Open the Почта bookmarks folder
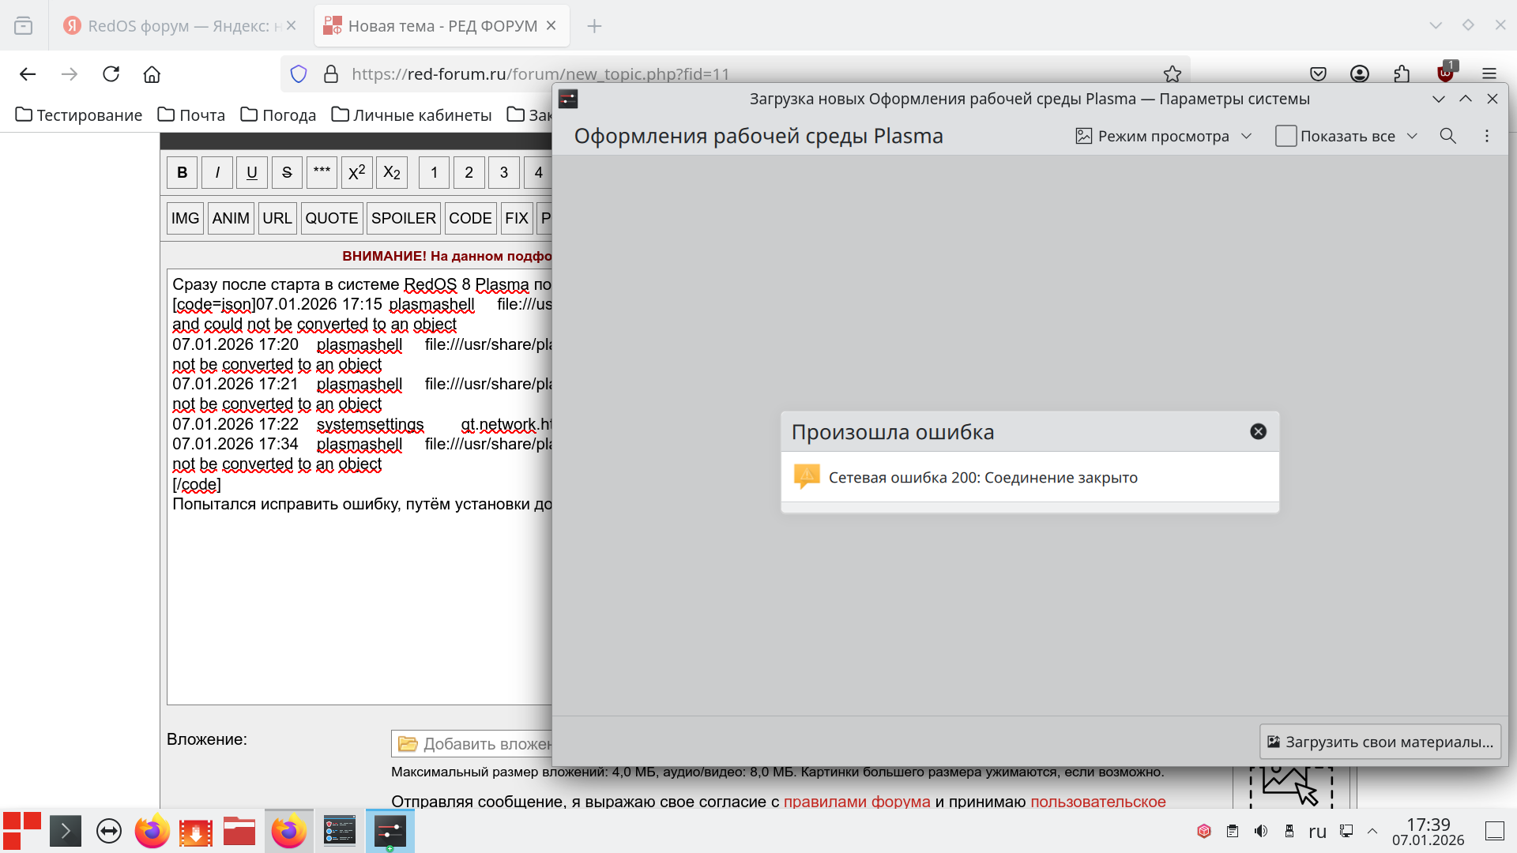Image resolution: width=1517 pixels, height=853 pixels. [x=191, y=115]
